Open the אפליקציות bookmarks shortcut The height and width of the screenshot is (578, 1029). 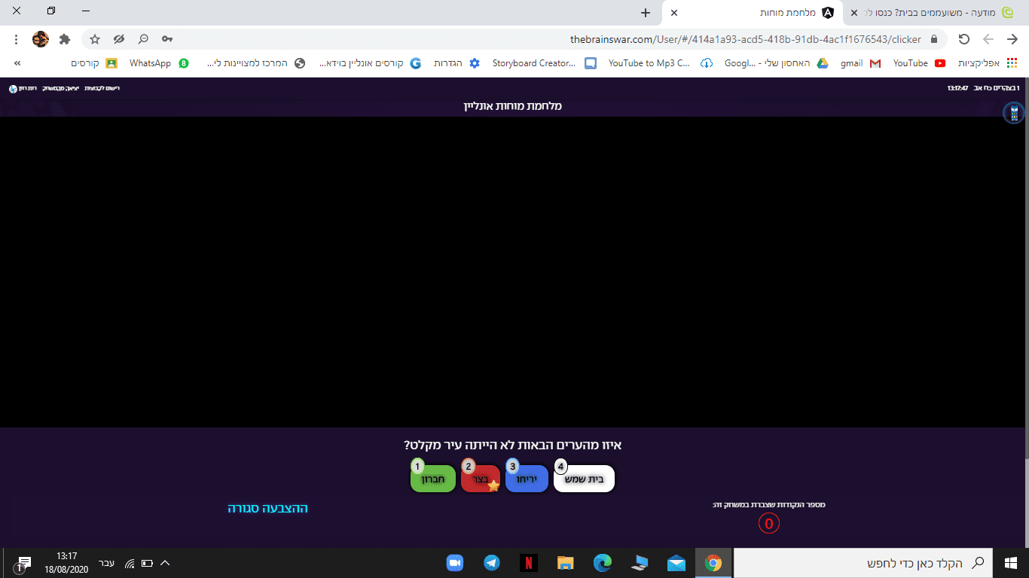989,63
